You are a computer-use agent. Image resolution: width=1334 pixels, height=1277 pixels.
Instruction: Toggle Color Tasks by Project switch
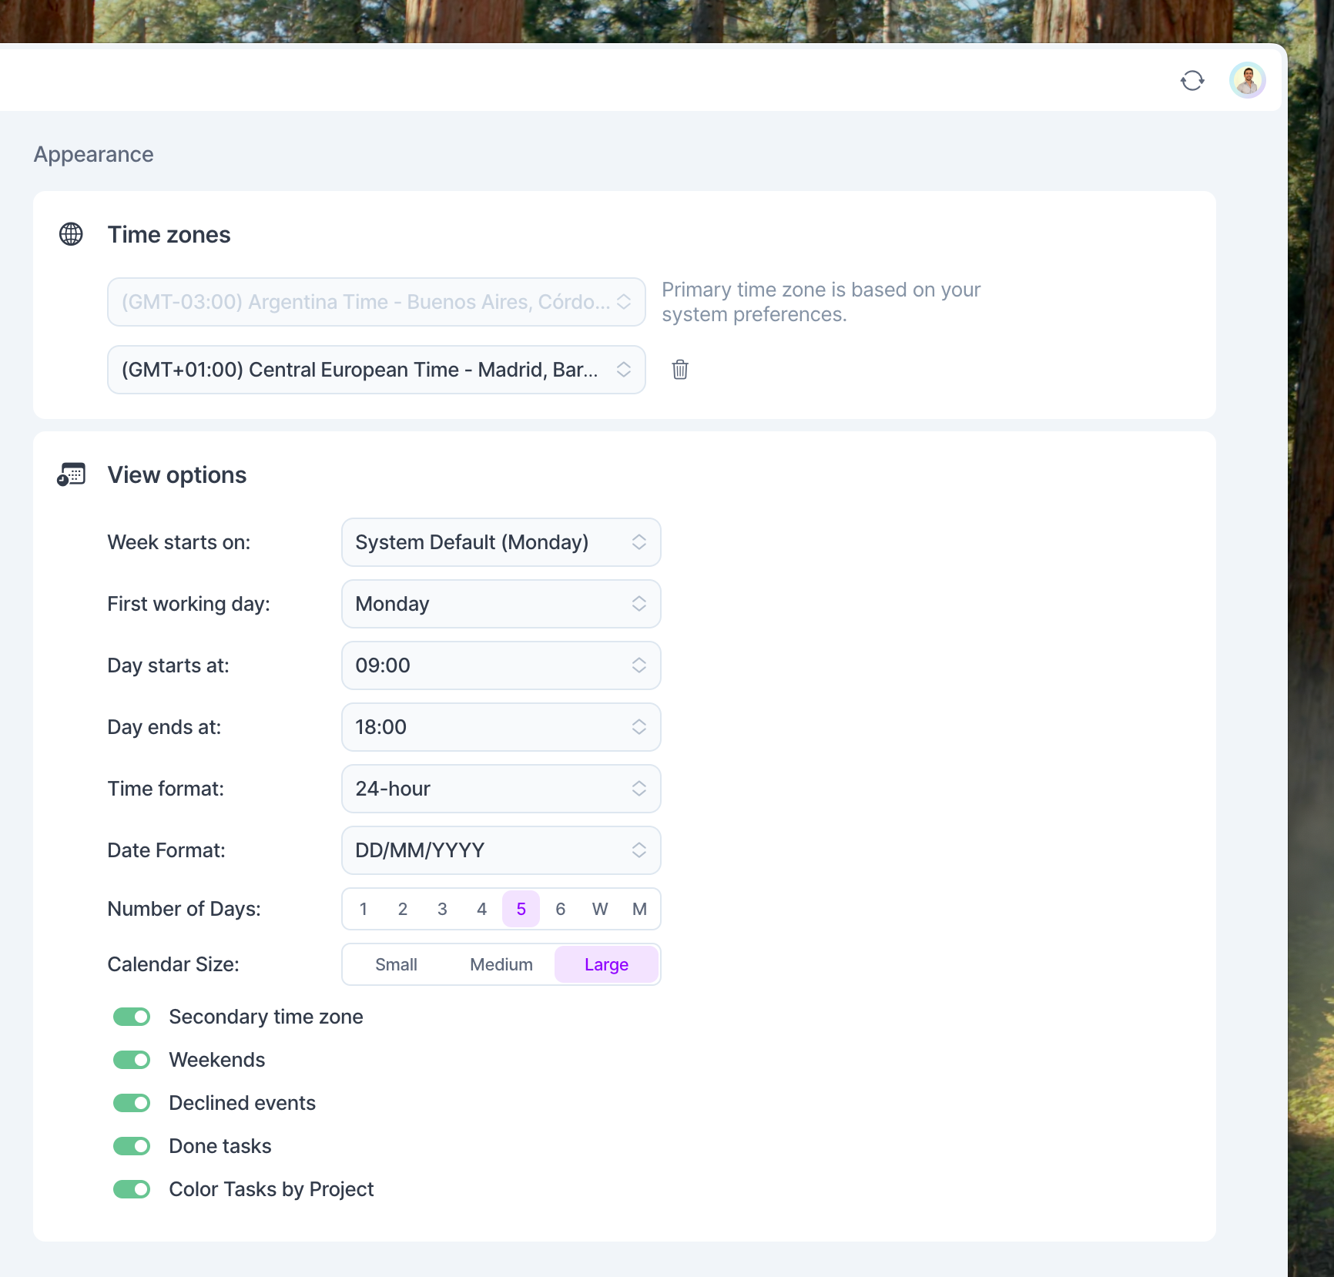click(x=132, y=1189)
